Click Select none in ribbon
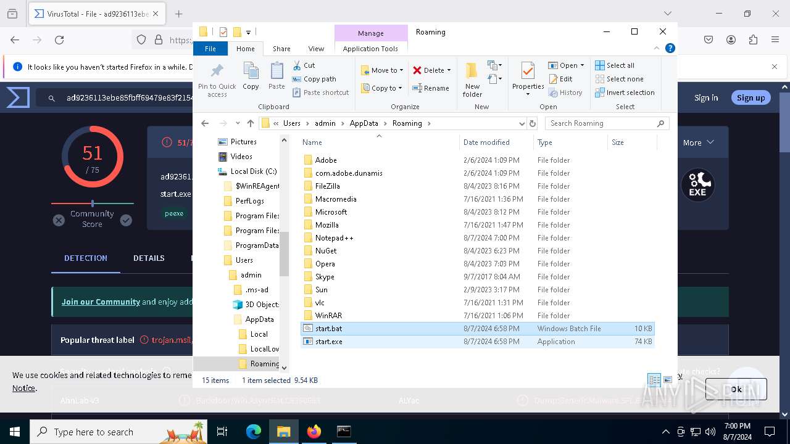790x444 pixels. [619, 79]
